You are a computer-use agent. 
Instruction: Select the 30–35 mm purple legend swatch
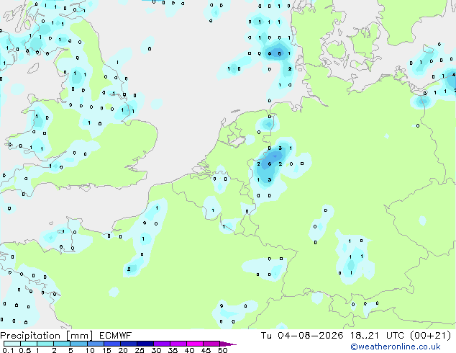[162, 344]
